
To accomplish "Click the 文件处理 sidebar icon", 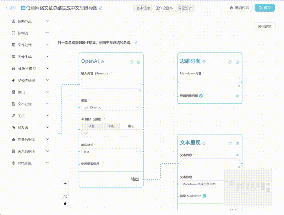I will click(x=13, y=45).
